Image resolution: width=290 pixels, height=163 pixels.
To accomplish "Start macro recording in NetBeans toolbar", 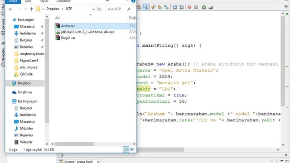I will tap(189, 7).
